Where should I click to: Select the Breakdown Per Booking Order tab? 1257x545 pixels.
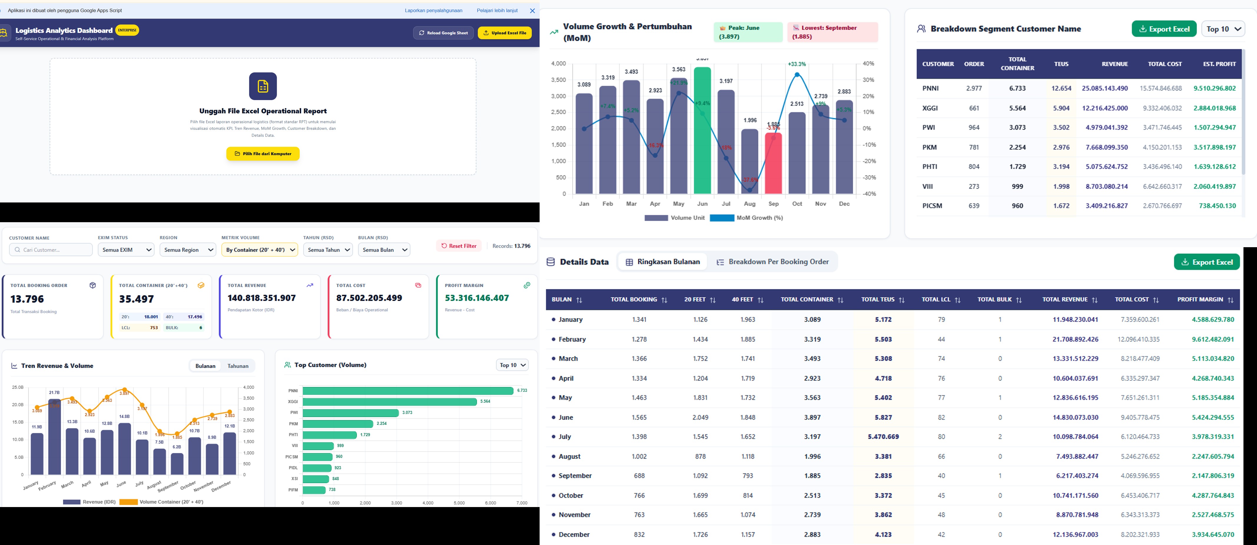tap(773, 262)
